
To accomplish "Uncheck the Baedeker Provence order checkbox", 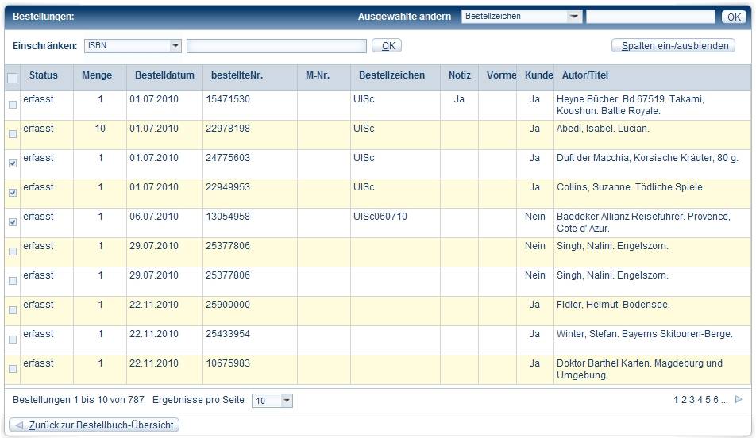I will [12, 222].
